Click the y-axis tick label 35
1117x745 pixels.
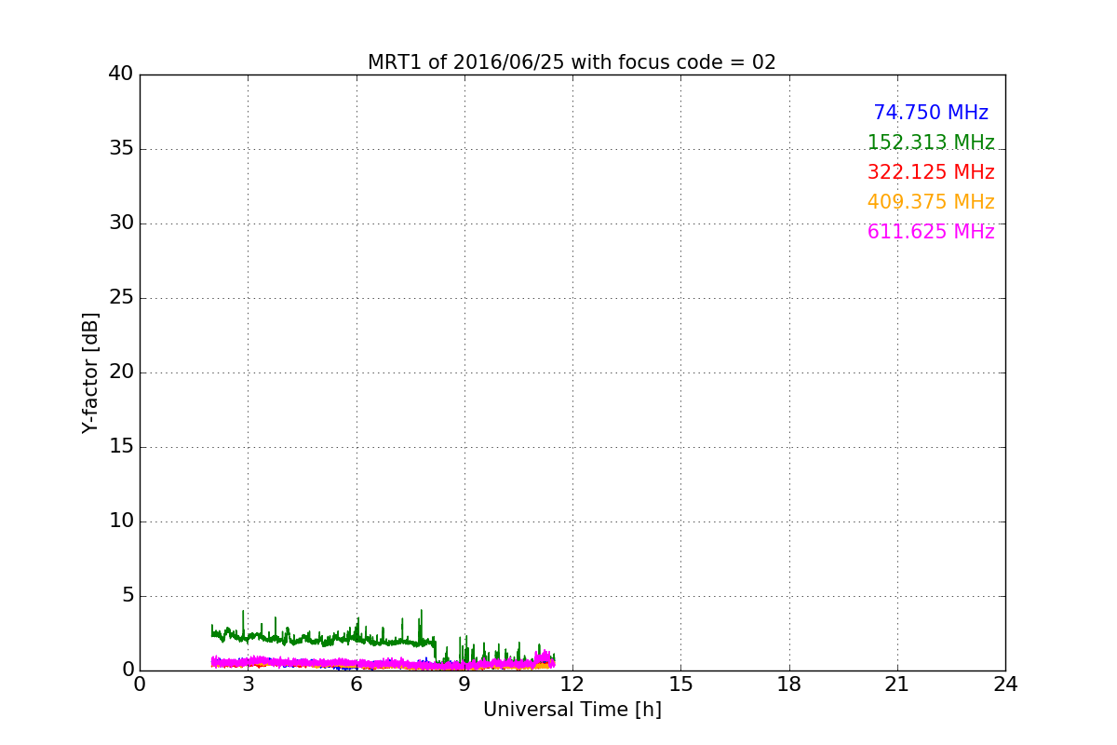pyautogui.click(x=120, y=149)
